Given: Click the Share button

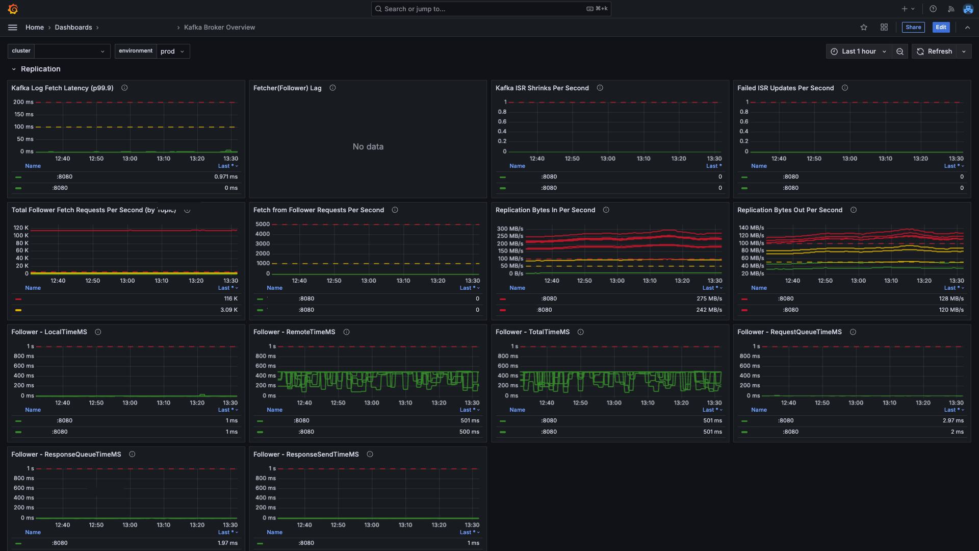Looking at the screenshot, I should point(913,28).
